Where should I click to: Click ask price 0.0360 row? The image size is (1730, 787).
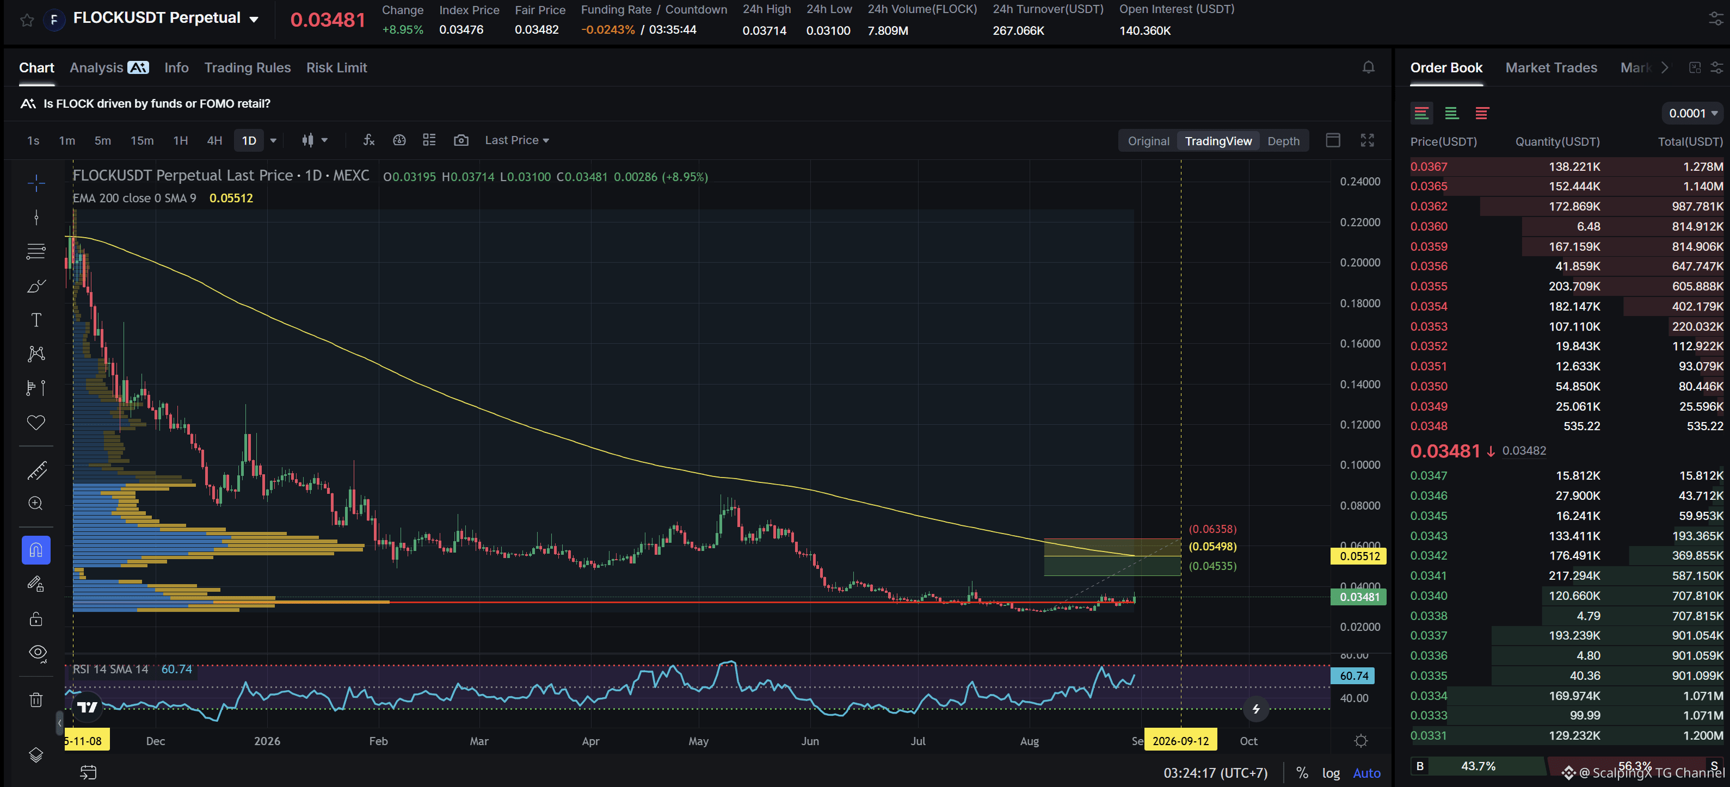pos(1566,227)
